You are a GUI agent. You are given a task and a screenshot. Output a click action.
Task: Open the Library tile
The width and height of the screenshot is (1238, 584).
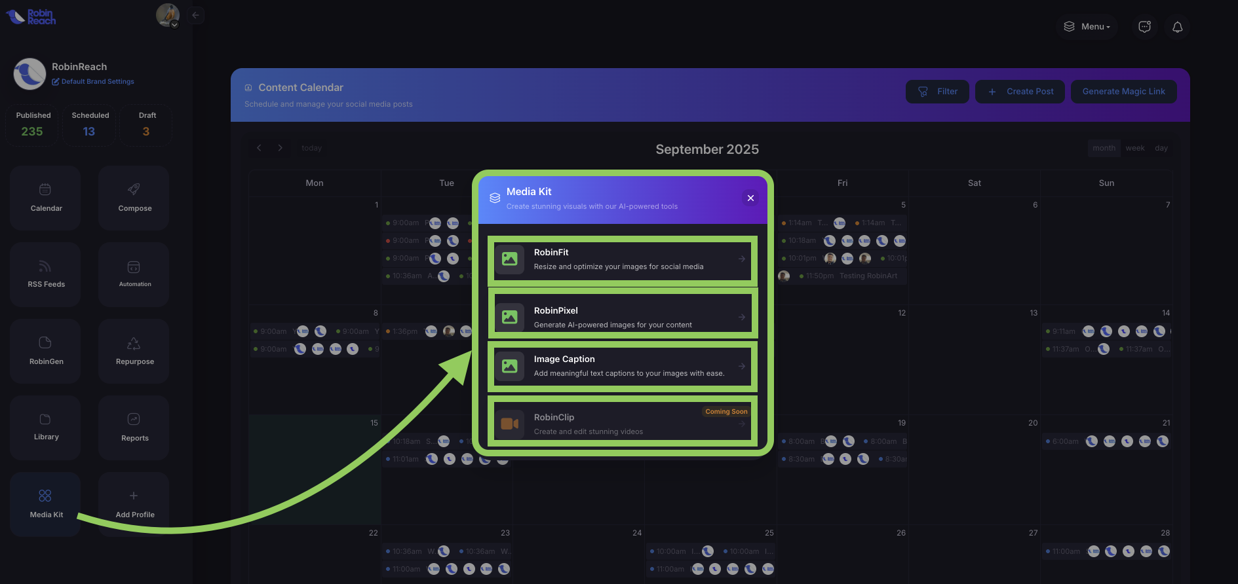tap(45, 428)
